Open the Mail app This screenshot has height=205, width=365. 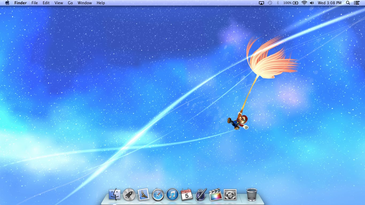coord(143,195)
